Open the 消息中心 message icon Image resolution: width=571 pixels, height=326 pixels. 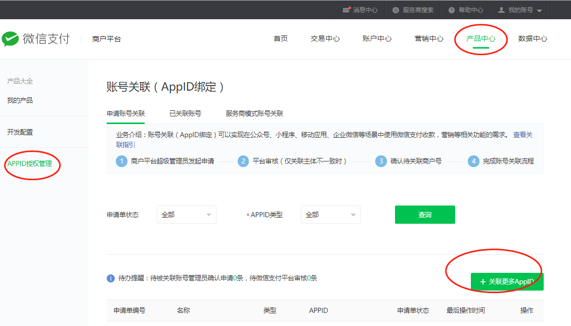pos(346,10)
